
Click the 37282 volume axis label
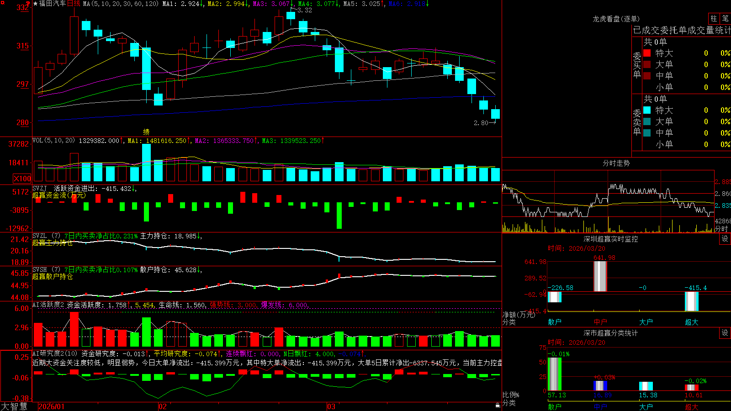(19, 144)
